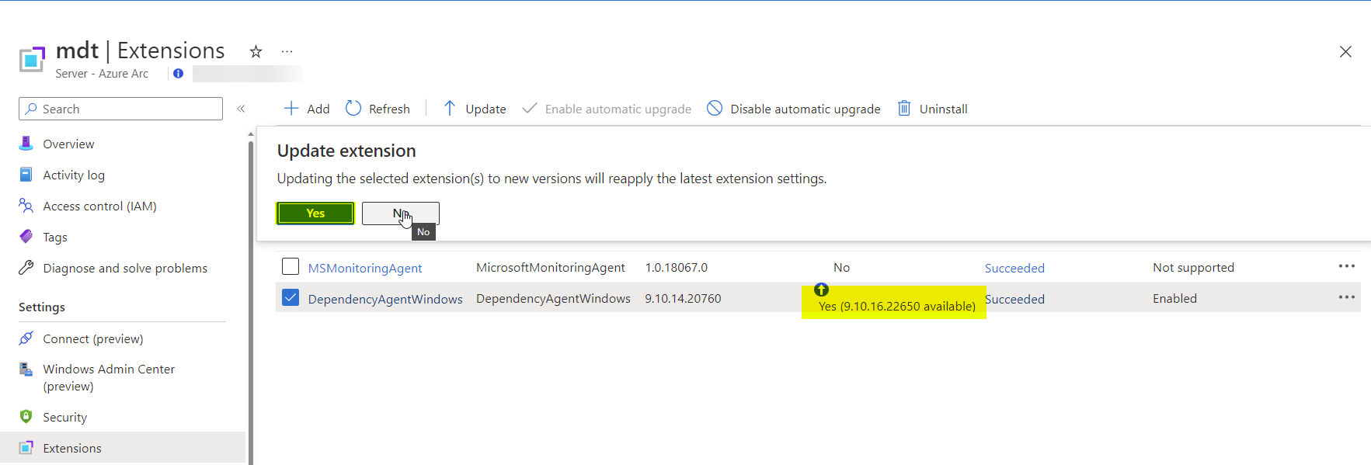The image size is (1371, 465).
Task: Click version 1.0.18067.0 cell
Action: [677, 268]
